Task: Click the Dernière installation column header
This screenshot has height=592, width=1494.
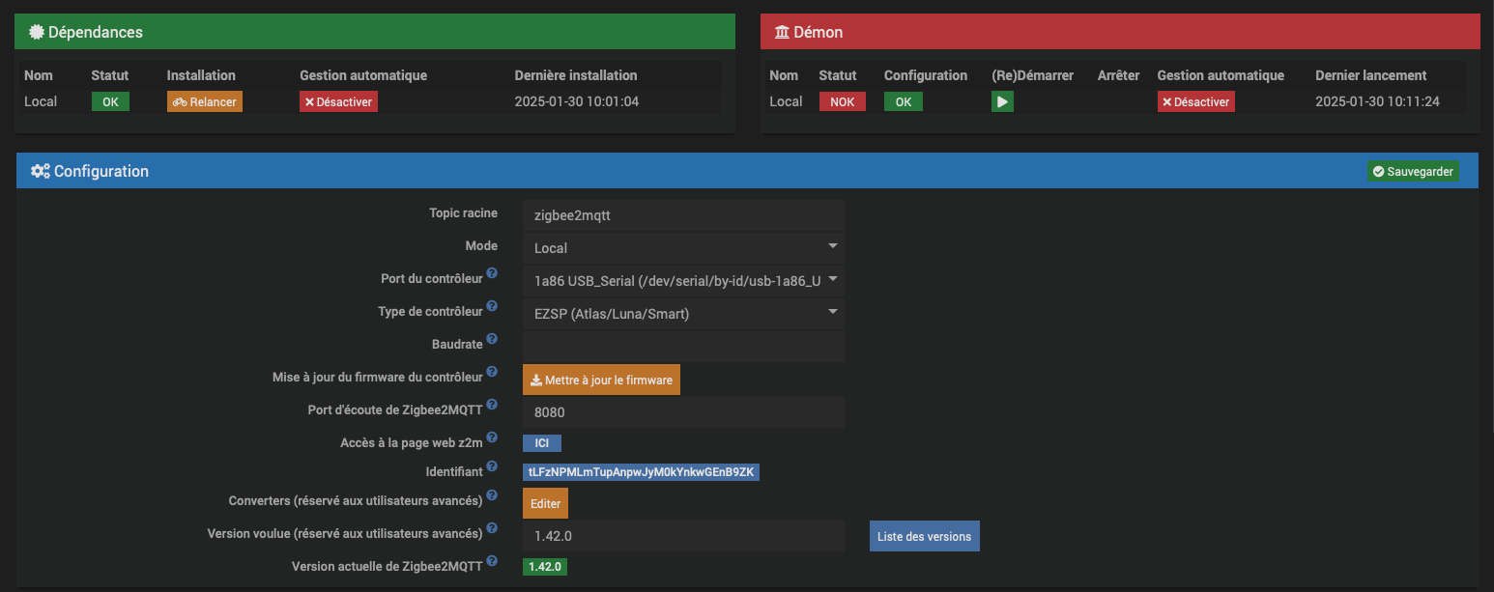Action: [x=576, y=75]
